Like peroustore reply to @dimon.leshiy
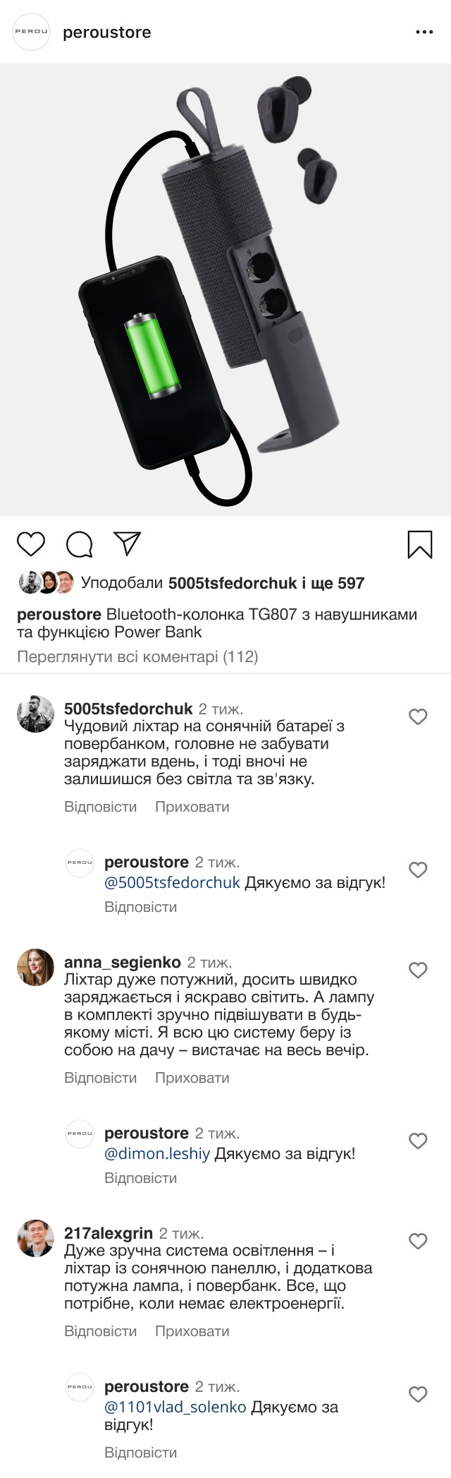 418,1141
